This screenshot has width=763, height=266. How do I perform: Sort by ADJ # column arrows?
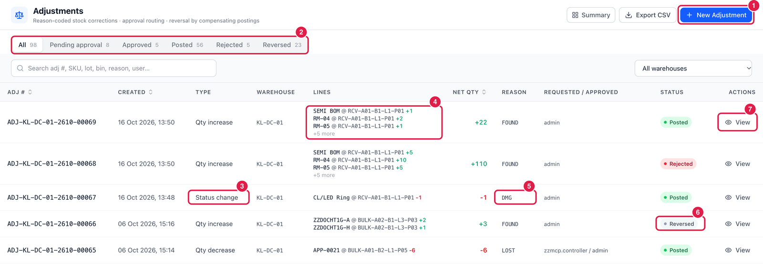tap(30, 92)
